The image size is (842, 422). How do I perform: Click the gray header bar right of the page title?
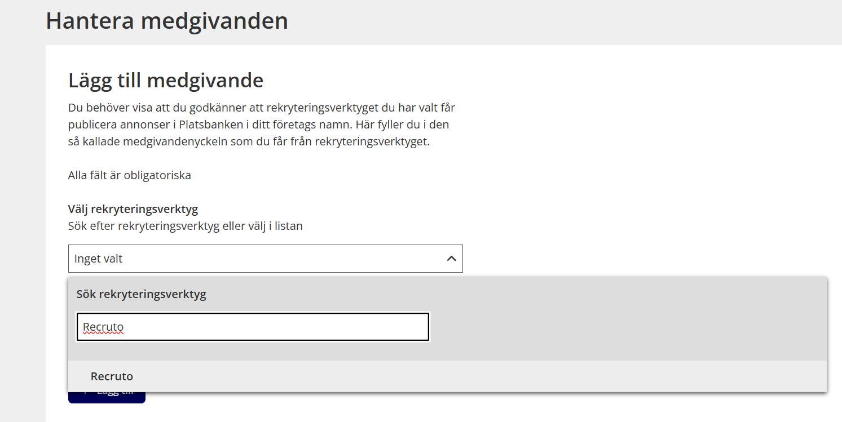click(x=564, y=21)
